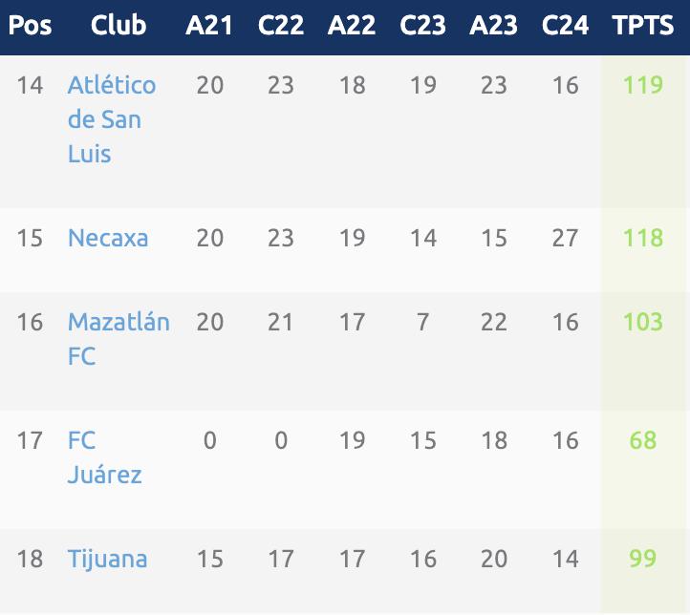Click the Club column header
The image size is (690, 615).
point(119,26)
